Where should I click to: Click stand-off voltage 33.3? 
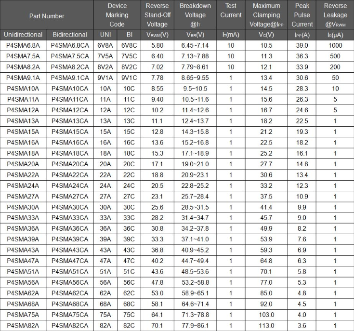157,239
